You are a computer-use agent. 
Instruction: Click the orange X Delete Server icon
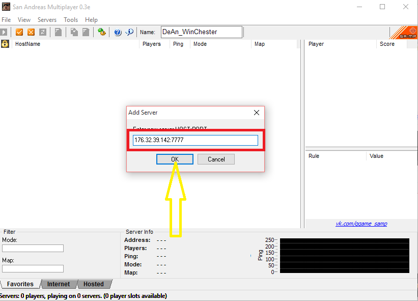pyautogui.click(x=31, y=32)
